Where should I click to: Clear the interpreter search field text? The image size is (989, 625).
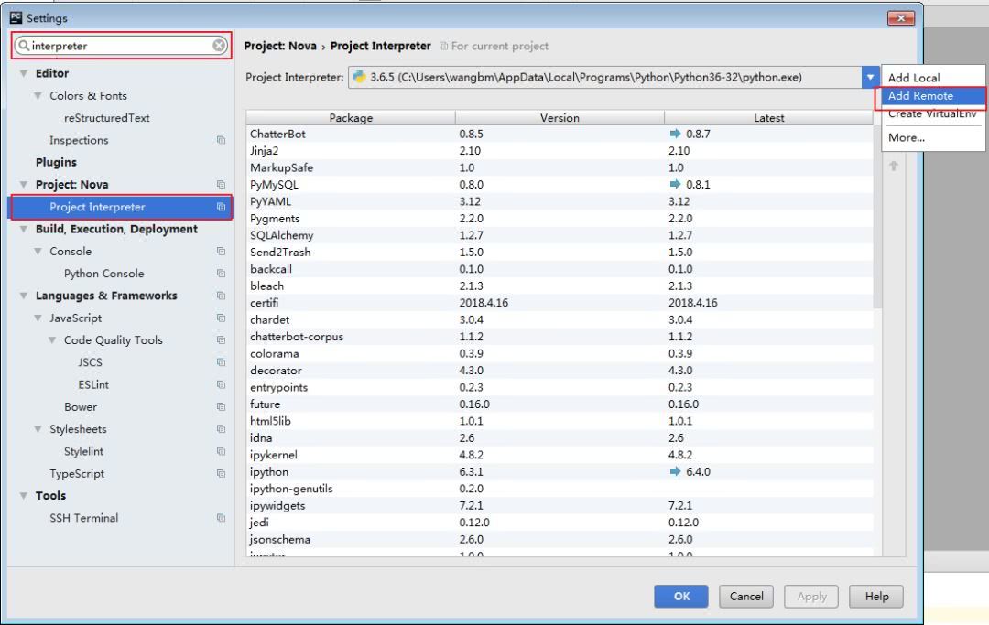[x=219, y=46]
